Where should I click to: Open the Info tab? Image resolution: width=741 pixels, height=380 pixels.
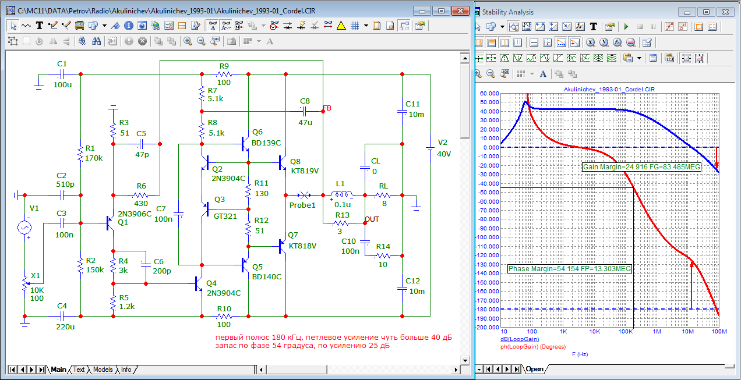(126, 370)
